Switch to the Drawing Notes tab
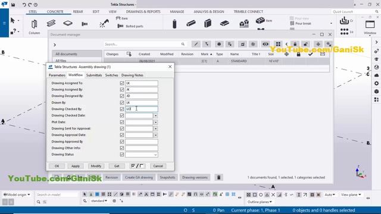 tap(132, 75)
